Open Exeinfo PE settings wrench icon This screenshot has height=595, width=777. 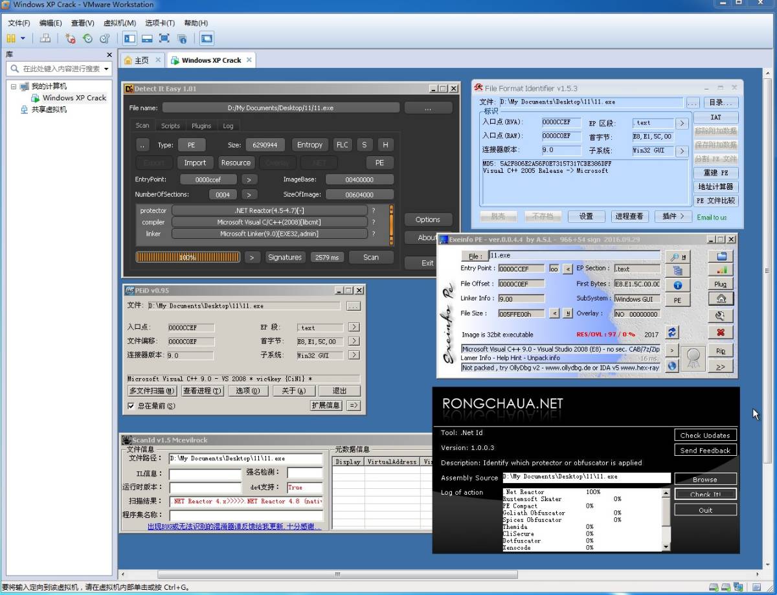coord(721,316)
